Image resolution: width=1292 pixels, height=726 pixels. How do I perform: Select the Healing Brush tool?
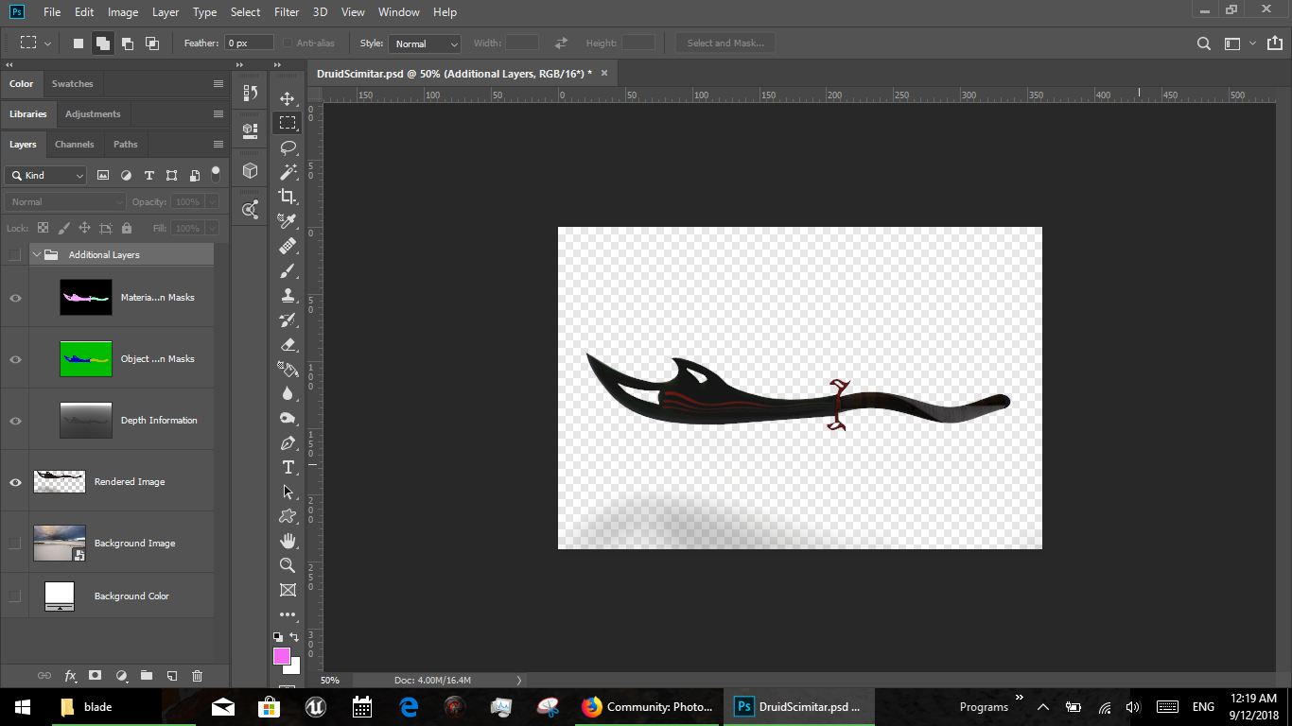pos(288,246)
